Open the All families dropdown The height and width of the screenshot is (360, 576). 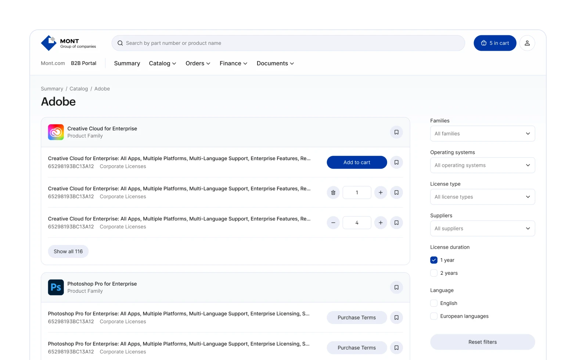(x=482, y=134)
